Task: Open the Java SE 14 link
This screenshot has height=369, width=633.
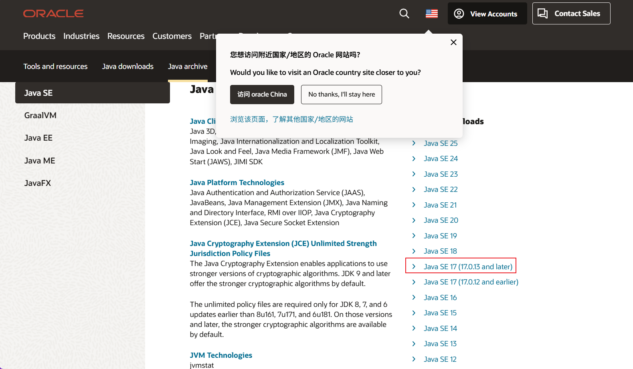Action: click(x=440, y=329)
